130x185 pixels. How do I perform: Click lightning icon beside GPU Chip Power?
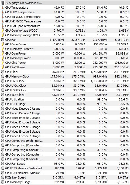point(2,63)
